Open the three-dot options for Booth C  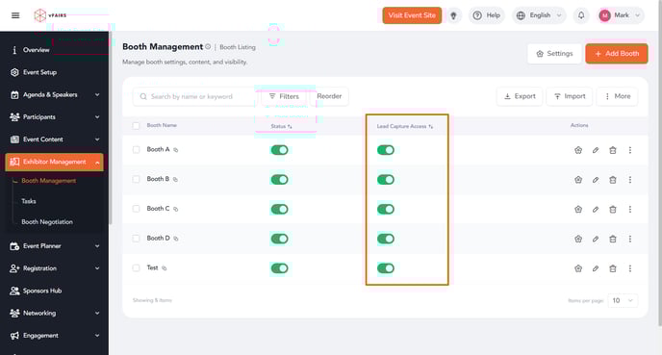[x=630, y=210]
